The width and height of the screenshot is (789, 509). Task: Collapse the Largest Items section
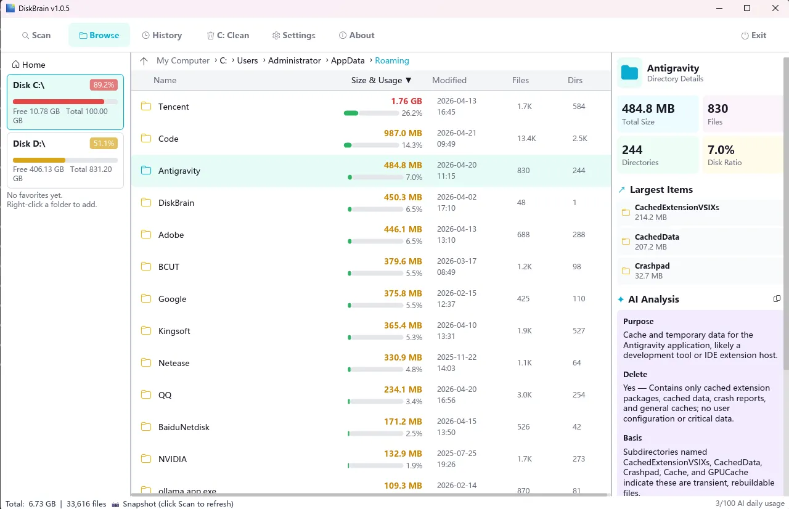pyautogui.click(x=621, y=190)
